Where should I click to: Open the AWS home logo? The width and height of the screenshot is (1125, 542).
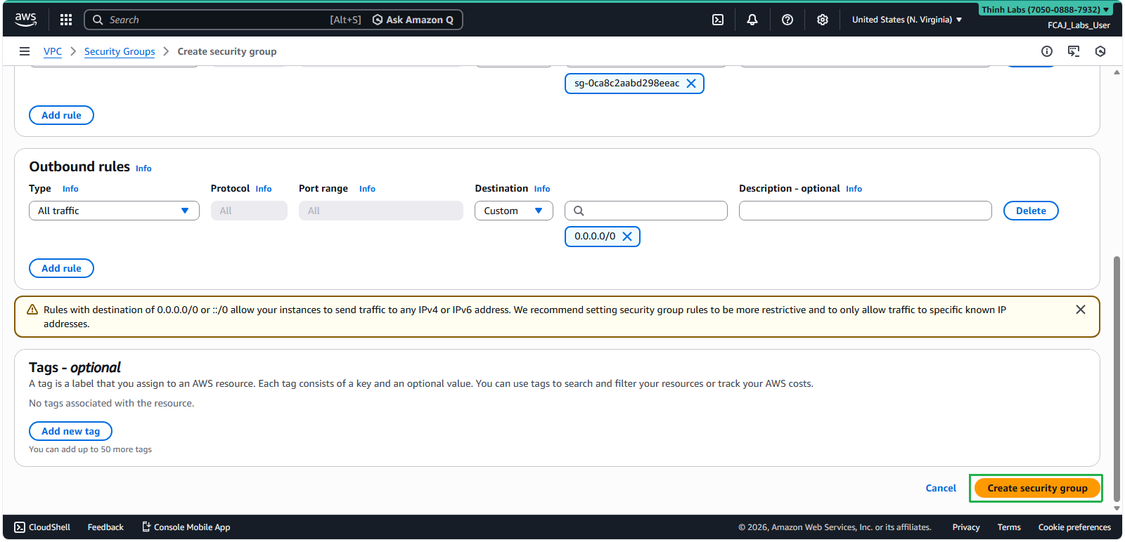pos(26,20)
